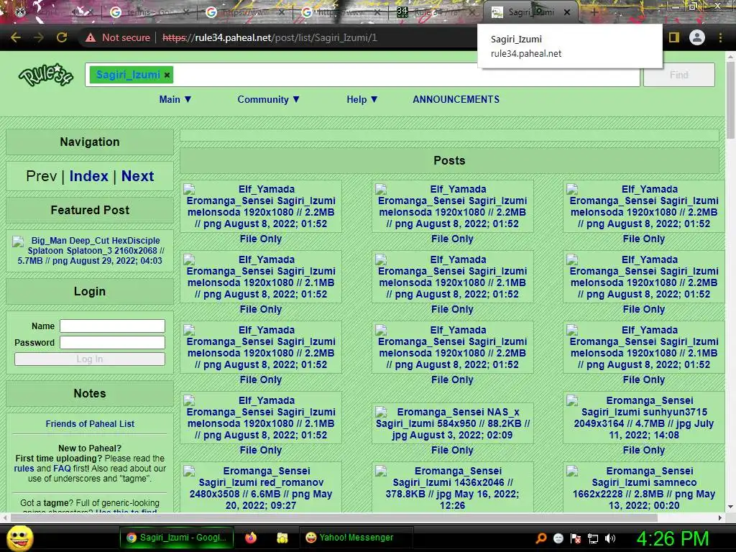
Task: Close the Rule 34 tab
Action: (473, 12)
